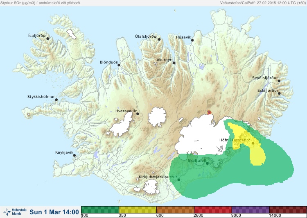
Task: Click the dark red 14000 legend swatch
Action: (288, 209)
